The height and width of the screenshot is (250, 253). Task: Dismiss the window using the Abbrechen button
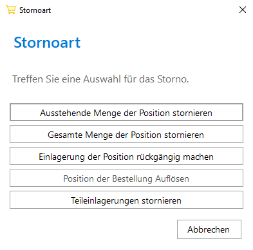pyautogui.click(x=209, y=229)
